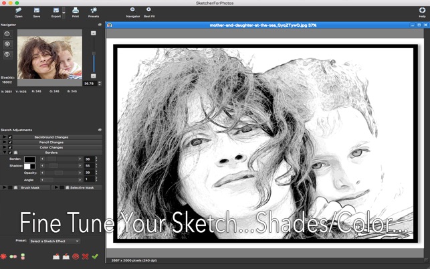
Task: Open the Presets toolbar icon
Action: point(94,10)
